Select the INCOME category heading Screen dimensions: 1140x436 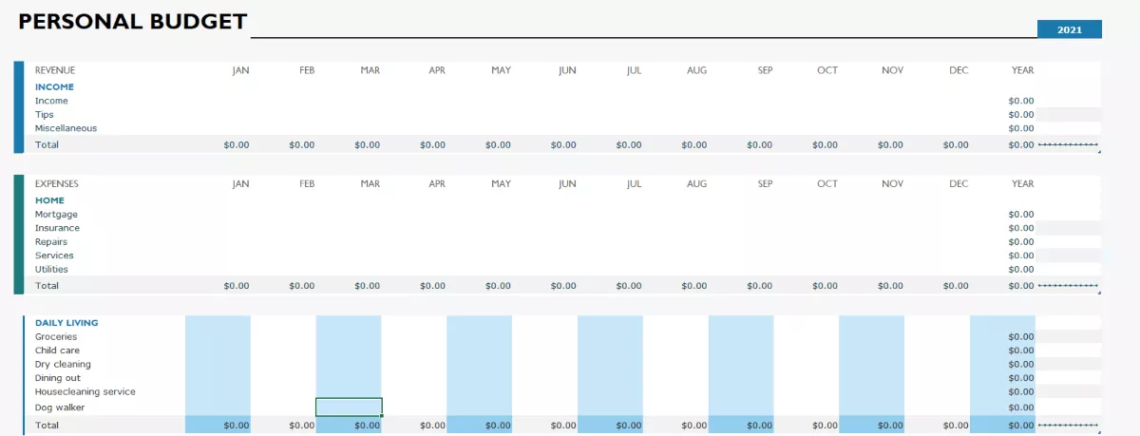(54, 86)
